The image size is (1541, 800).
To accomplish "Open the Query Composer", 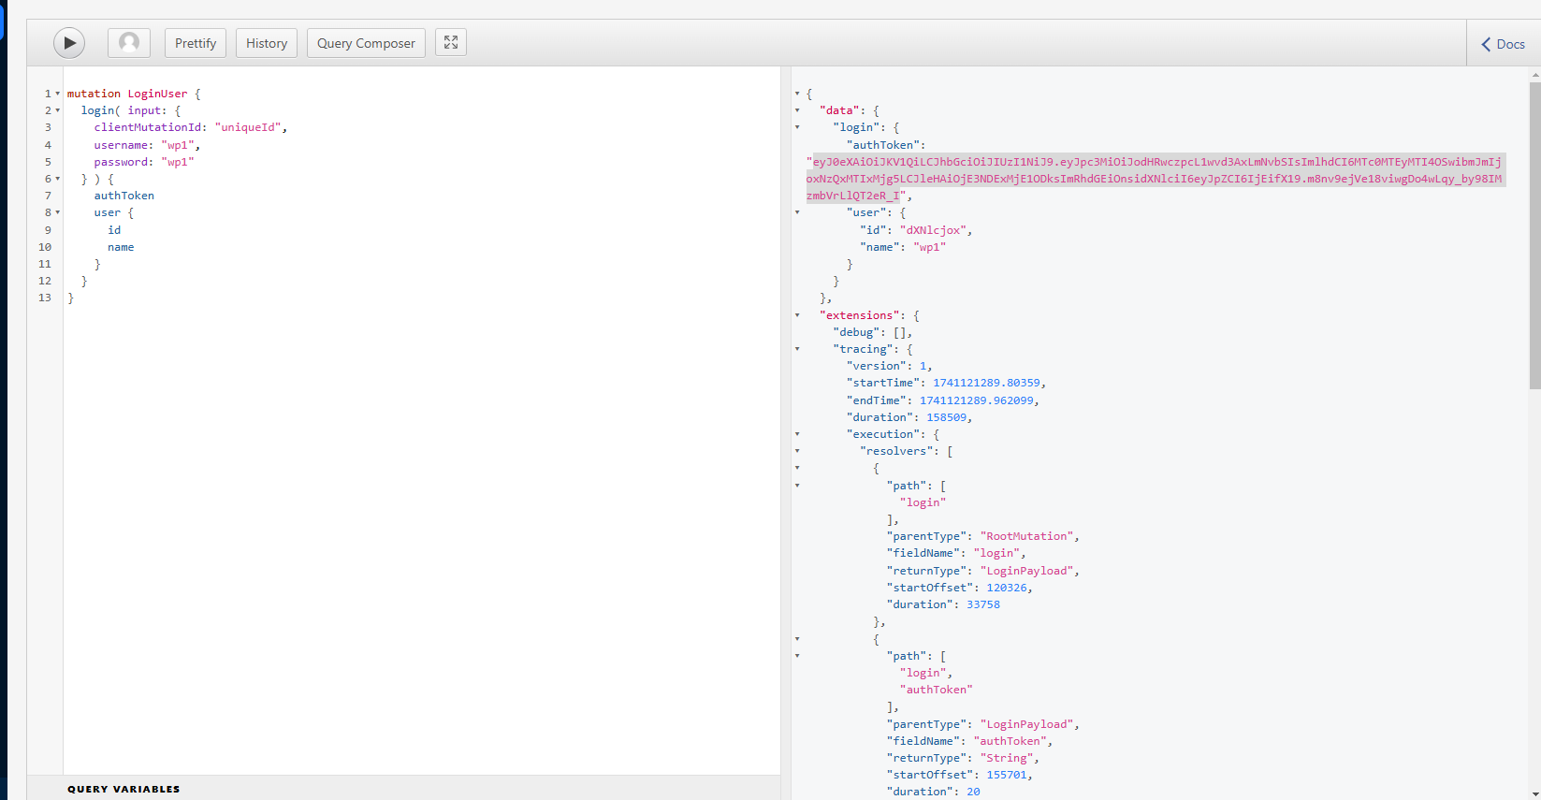I will click(366, 43).
